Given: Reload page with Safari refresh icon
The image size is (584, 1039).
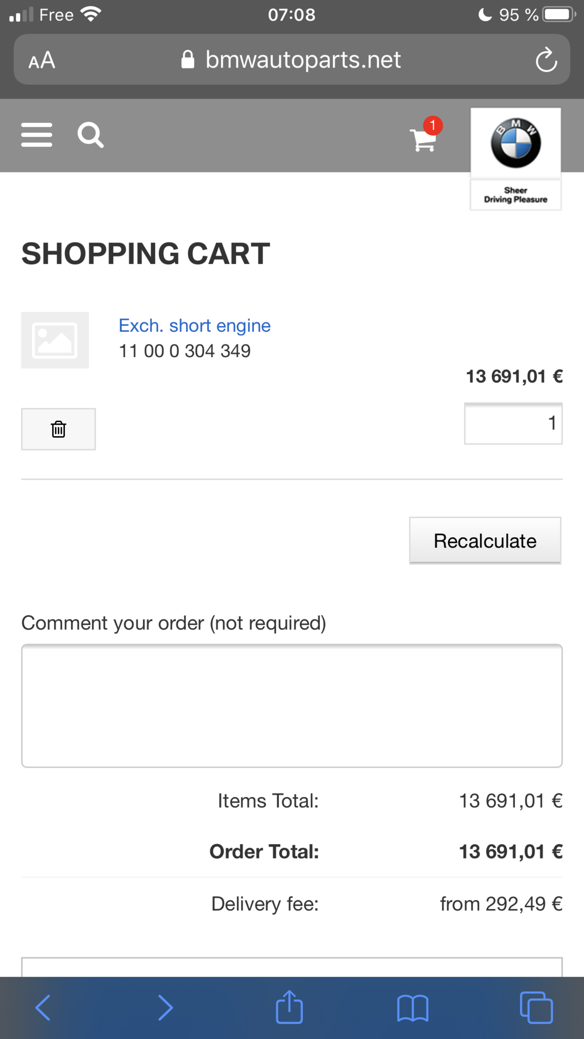Looking at the screenshot, I should 546,60.
